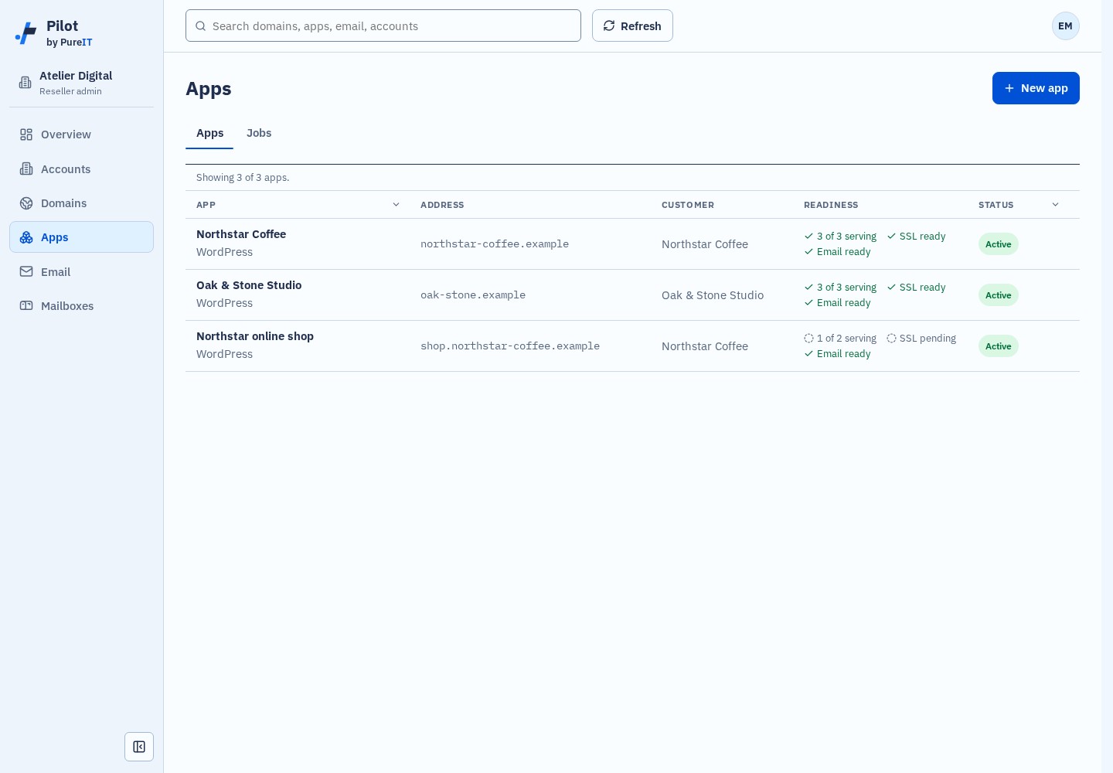This screenshot has height=773, width=1113.
Task: Click the Address column header
Action: [x=442, y=205]
